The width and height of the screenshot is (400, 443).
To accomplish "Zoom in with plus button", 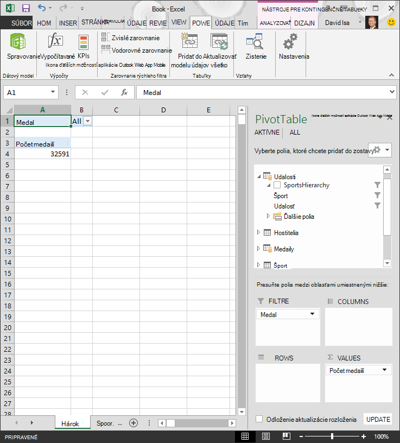I will tap(364, 436).
